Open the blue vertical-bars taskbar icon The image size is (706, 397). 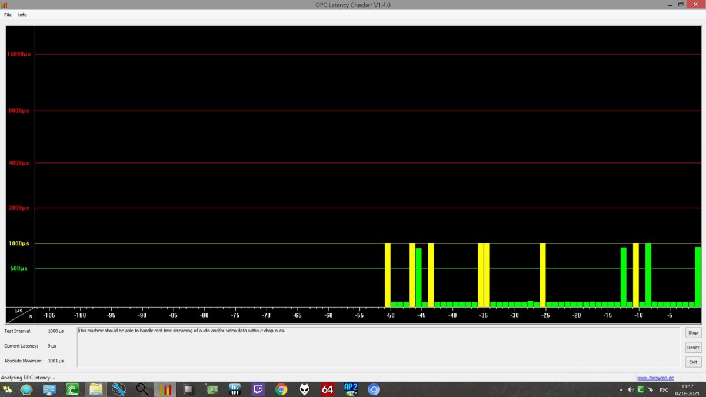(x=235, y=389)
